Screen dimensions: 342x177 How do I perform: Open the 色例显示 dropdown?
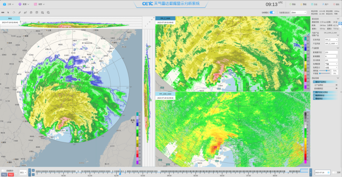coord(331,67)
